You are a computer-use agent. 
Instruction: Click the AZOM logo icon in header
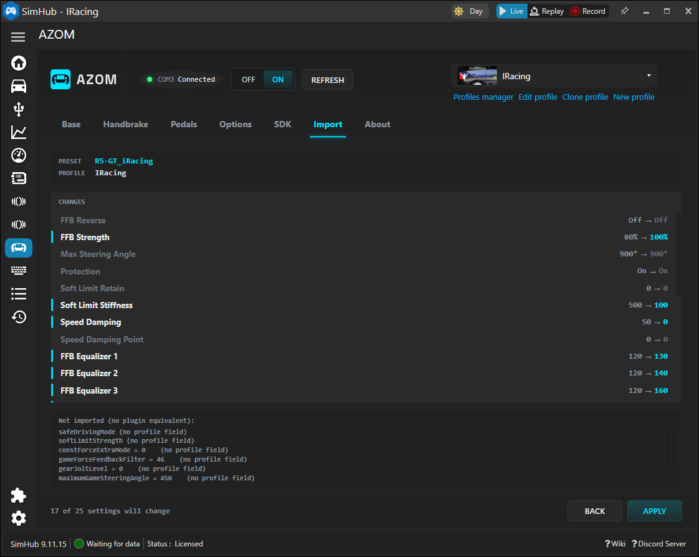[x=60, y=79]
